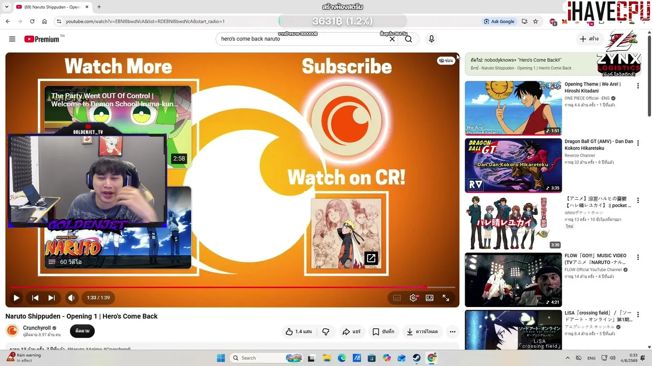Seek on the red video progress bar
The width and height of the screenshot is (652, 366).
tap(232, 287)
